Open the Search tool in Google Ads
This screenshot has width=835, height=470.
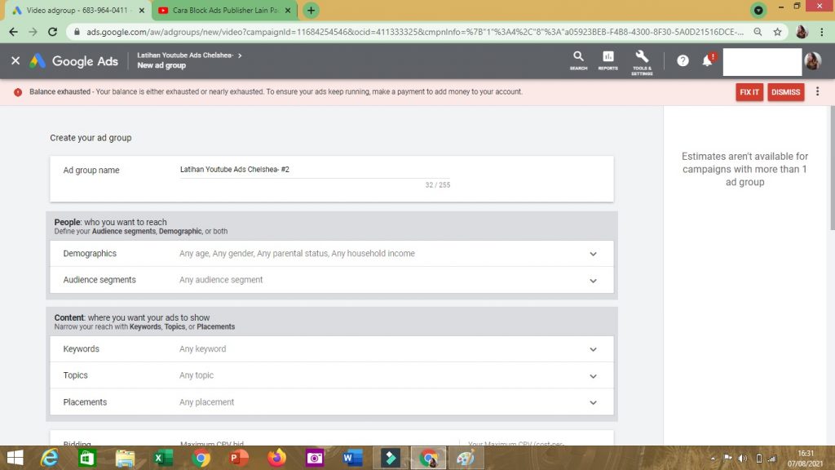point(578,60)
